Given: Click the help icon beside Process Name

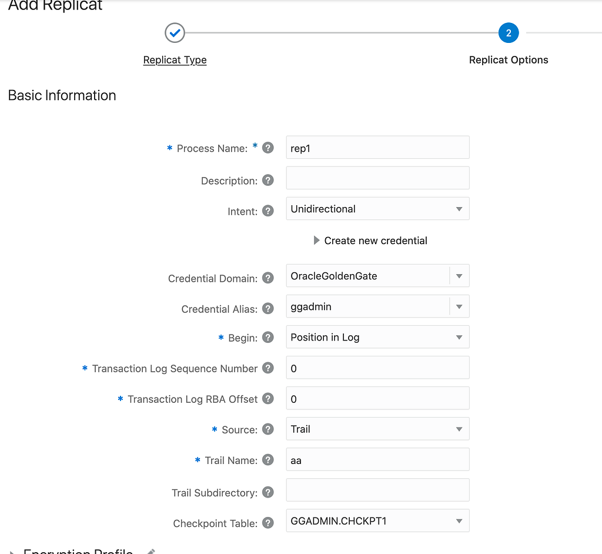Looking at the screenshot, I should [268, 148].
